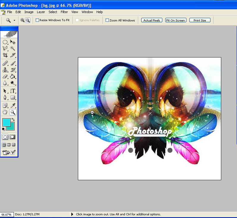The width and height of the screenshot is (237, 218).
Task: Pick the Eraser tool
Action: click(5, 77)
